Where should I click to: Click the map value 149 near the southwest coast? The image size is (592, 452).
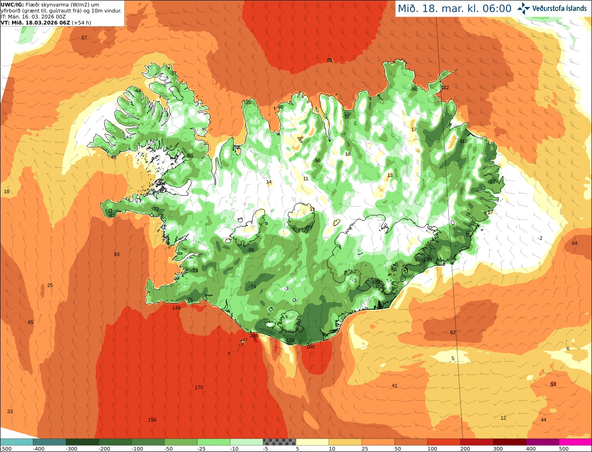click(x=176, y=308)
